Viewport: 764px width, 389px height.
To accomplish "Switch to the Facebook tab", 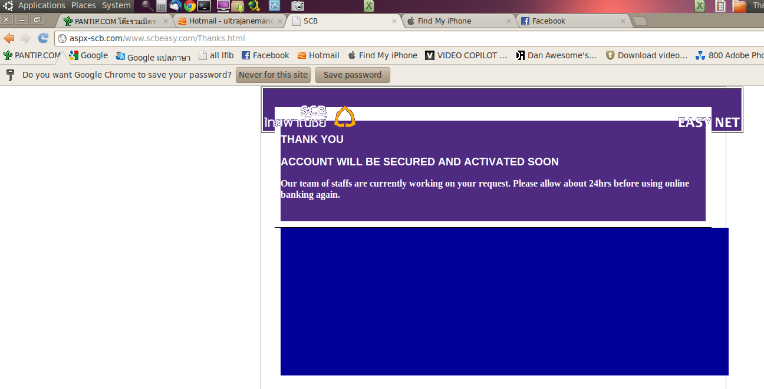I will [573, 21].
